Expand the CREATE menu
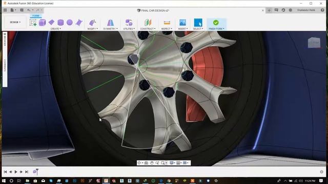Image resolution: width=328 pixels, height=184 pixels. (x=56, y=29)
